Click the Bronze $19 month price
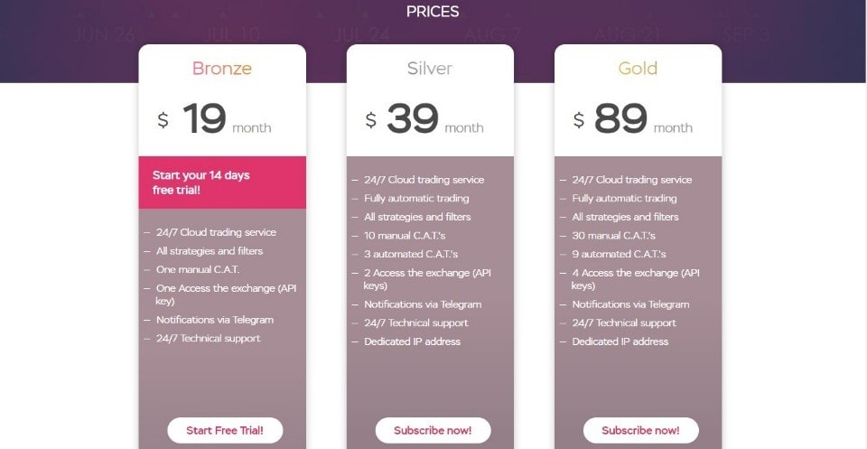This screenshot has width=867, height=449. click(x=215, y=120)
